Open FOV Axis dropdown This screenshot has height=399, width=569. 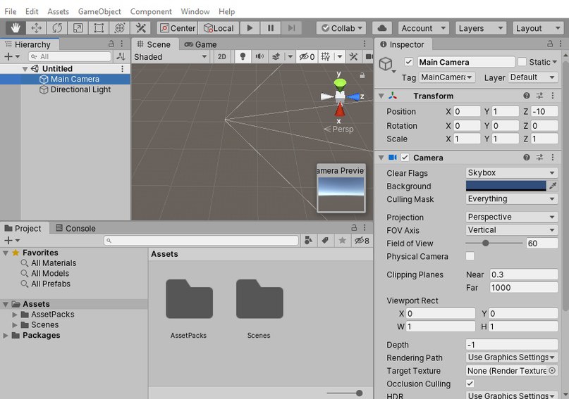[x=512, y=230]
